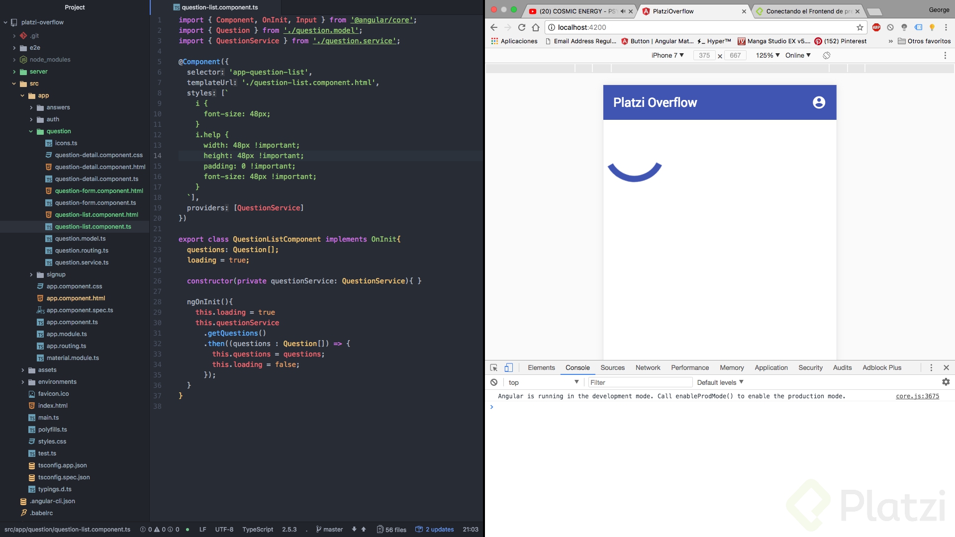Bookmark the page with the star icon
The width and height of the screenshot is (955, 537).
(859, 27)
